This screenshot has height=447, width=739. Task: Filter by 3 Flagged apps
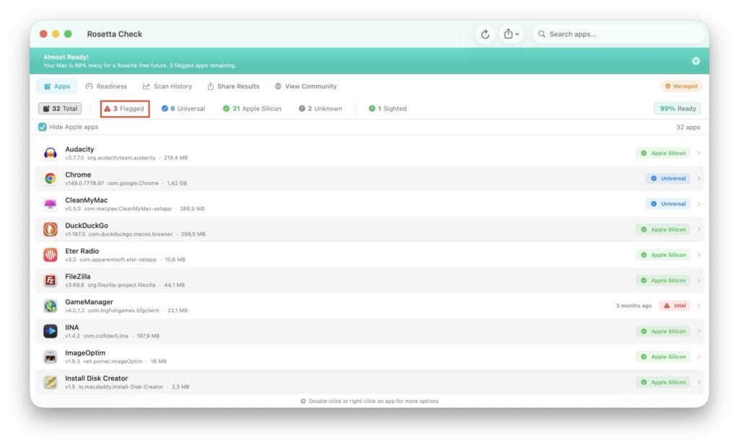pyautogui.click(x=124, y=108)
